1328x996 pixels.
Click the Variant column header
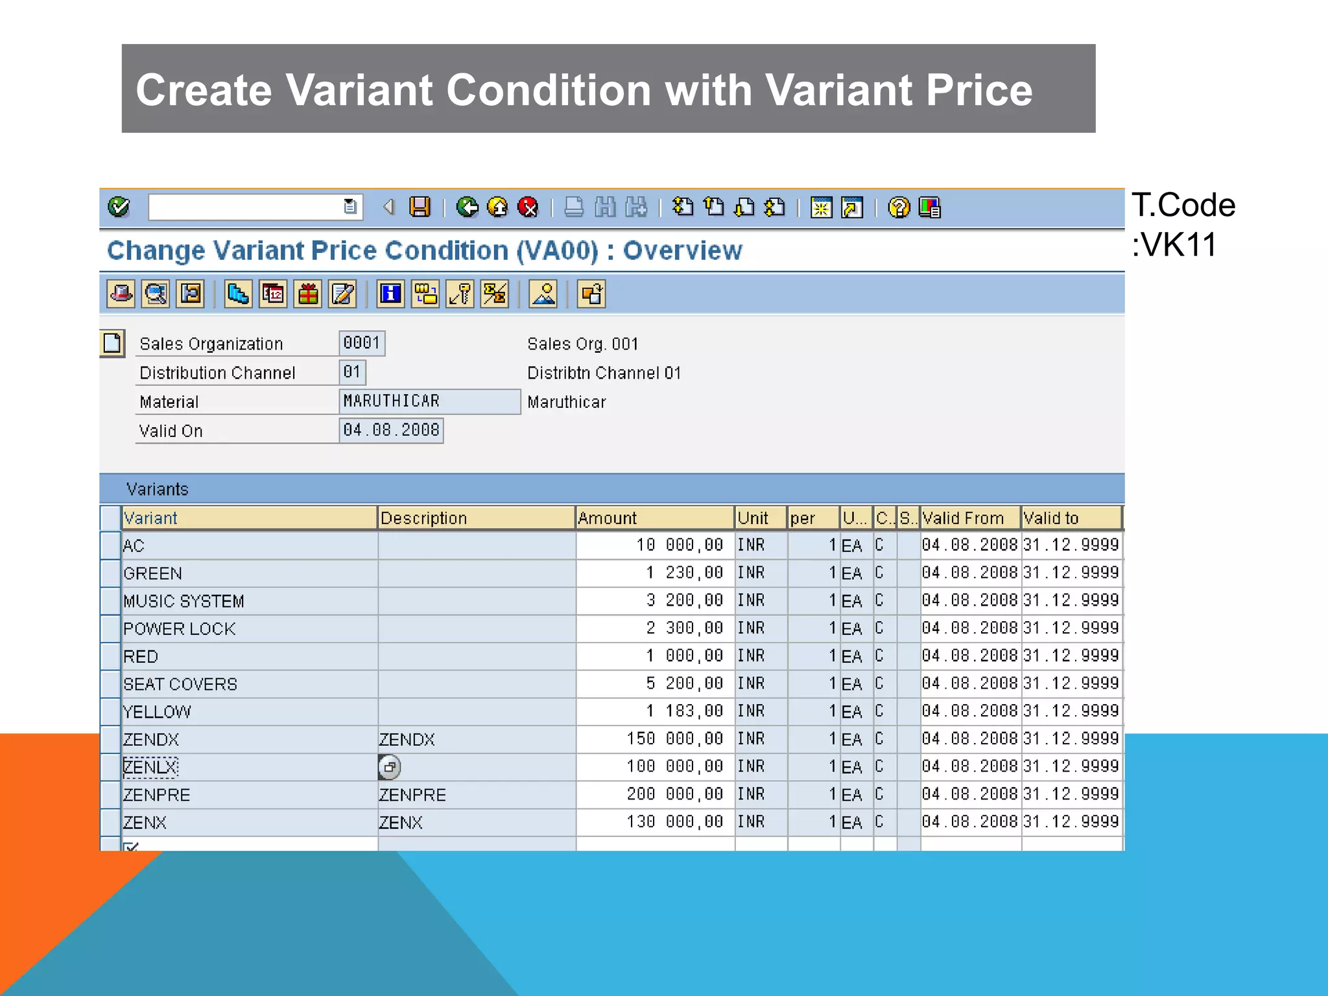point(250,518)
